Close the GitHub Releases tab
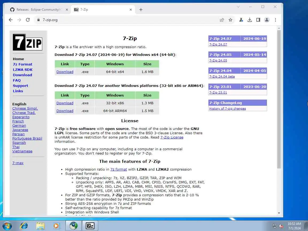This screenshot has height=231, width=308. (67, 10)
